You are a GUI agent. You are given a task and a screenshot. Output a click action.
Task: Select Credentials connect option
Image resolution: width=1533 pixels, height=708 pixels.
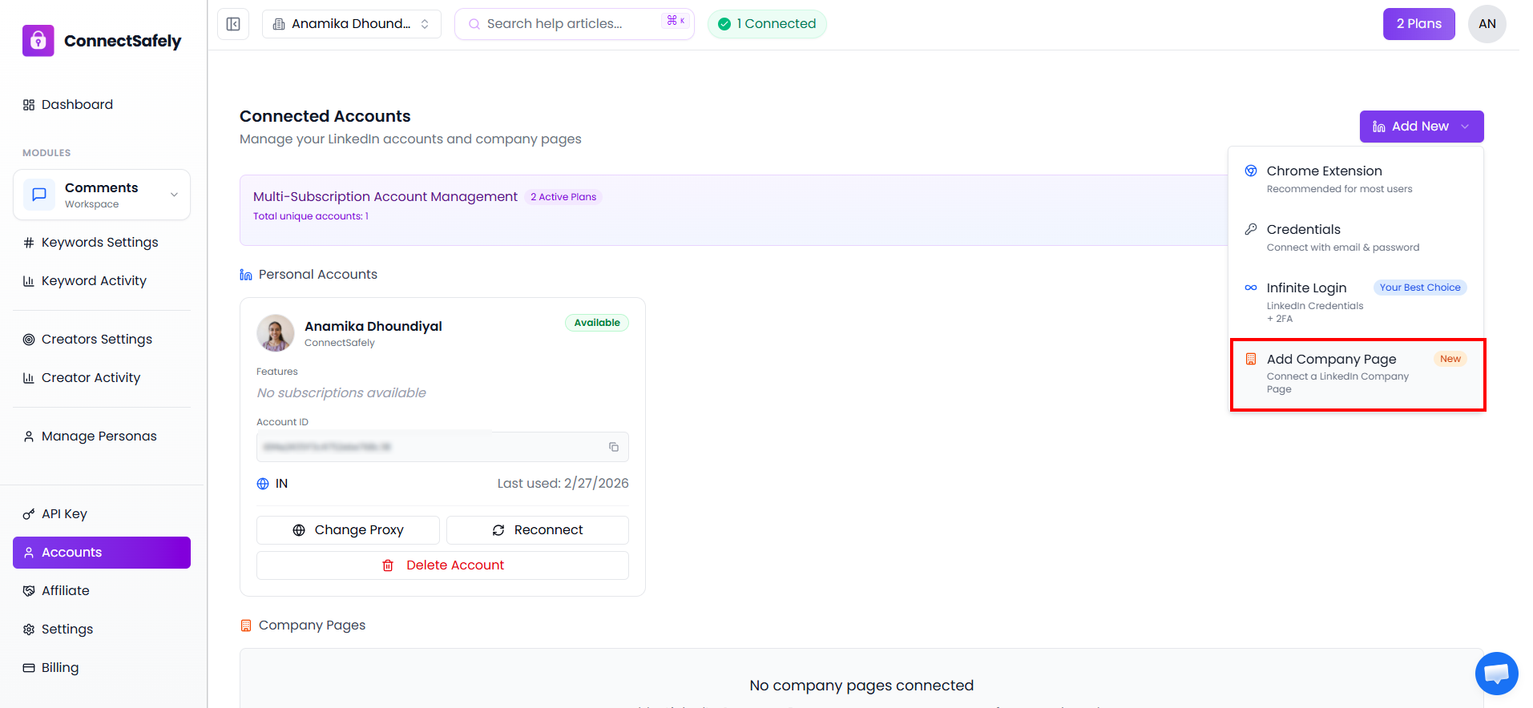click(1356, 237)
